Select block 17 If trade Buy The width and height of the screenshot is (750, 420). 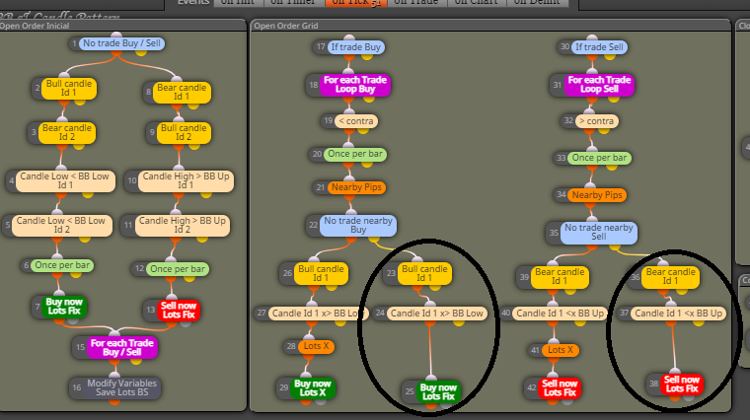coord(356,47)
